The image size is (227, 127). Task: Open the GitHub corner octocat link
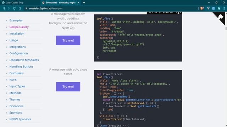click(x=220, y=17)
